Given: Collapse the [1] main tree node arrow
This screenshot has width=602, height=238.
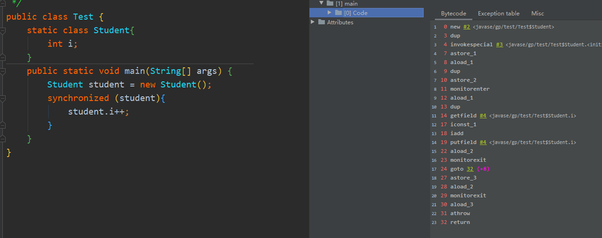Looking at the screenshot, I should pos(322,3).
